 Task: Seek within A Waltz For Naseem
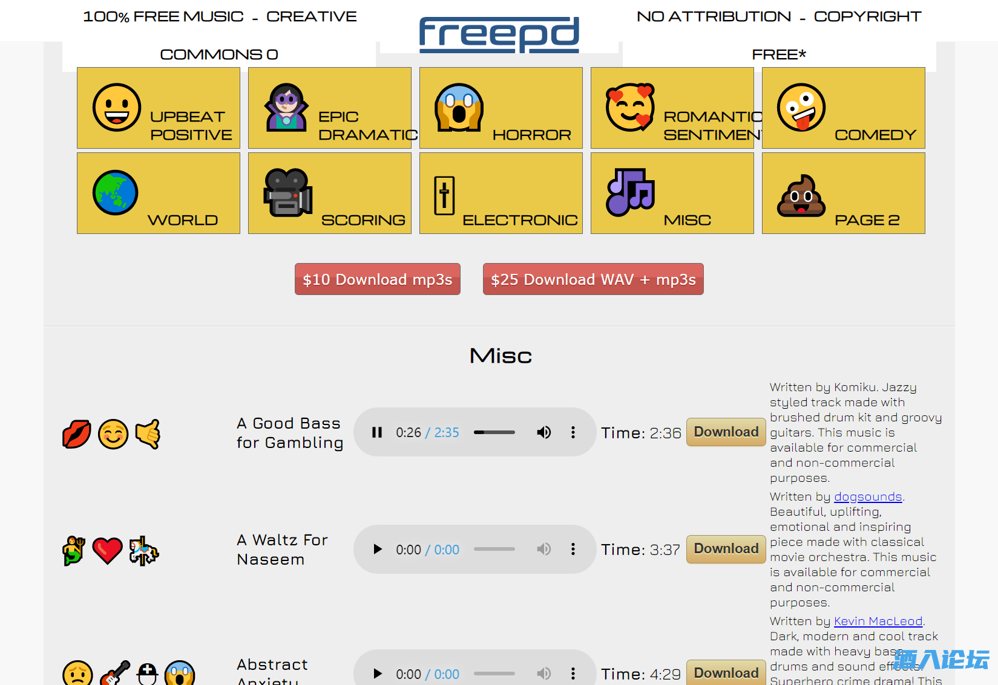(494, 550)
